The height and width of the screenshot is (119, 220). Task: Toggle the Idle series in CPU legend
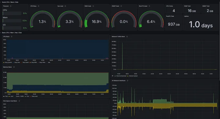(x=49, y=62)
